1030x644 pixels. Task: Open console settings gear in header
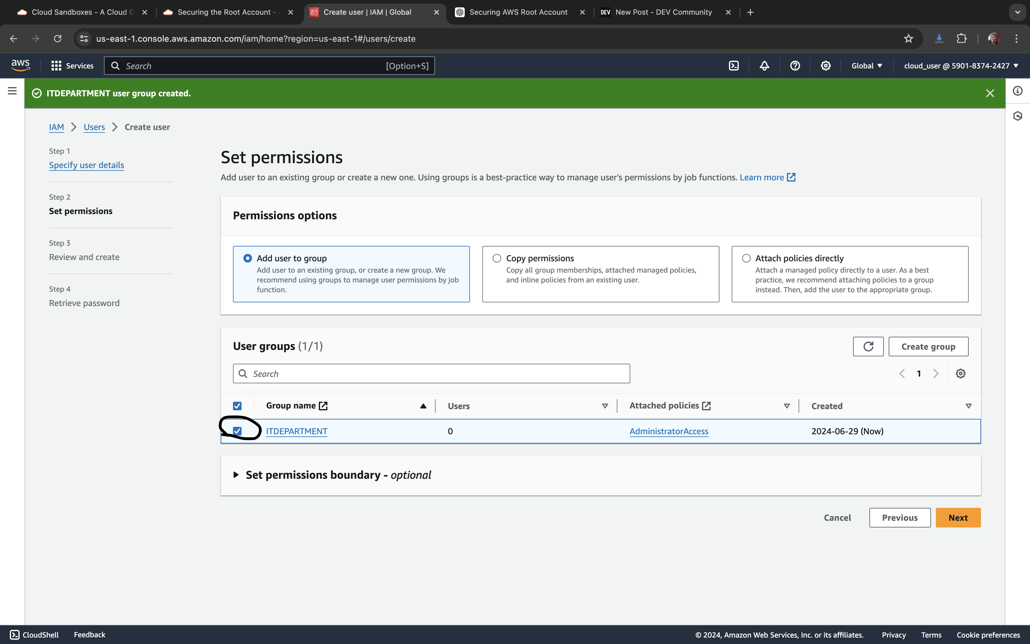click(x=825, y=66)
